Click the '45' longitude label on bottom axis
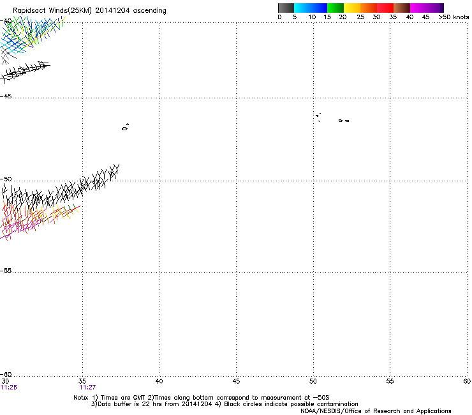The image size is (472, 415). coord(236,381)
